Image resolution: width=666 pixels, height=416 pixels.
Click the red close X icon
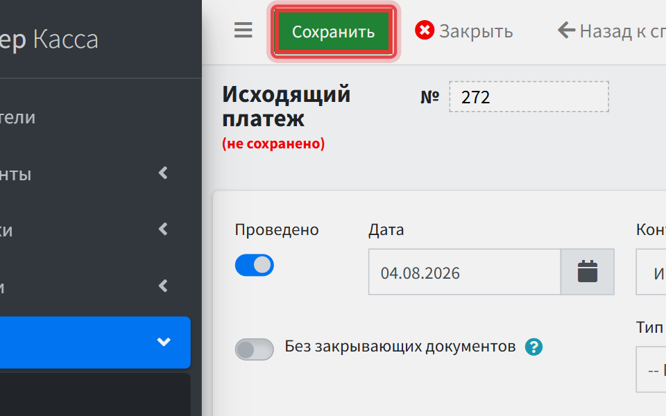(425, 30)
